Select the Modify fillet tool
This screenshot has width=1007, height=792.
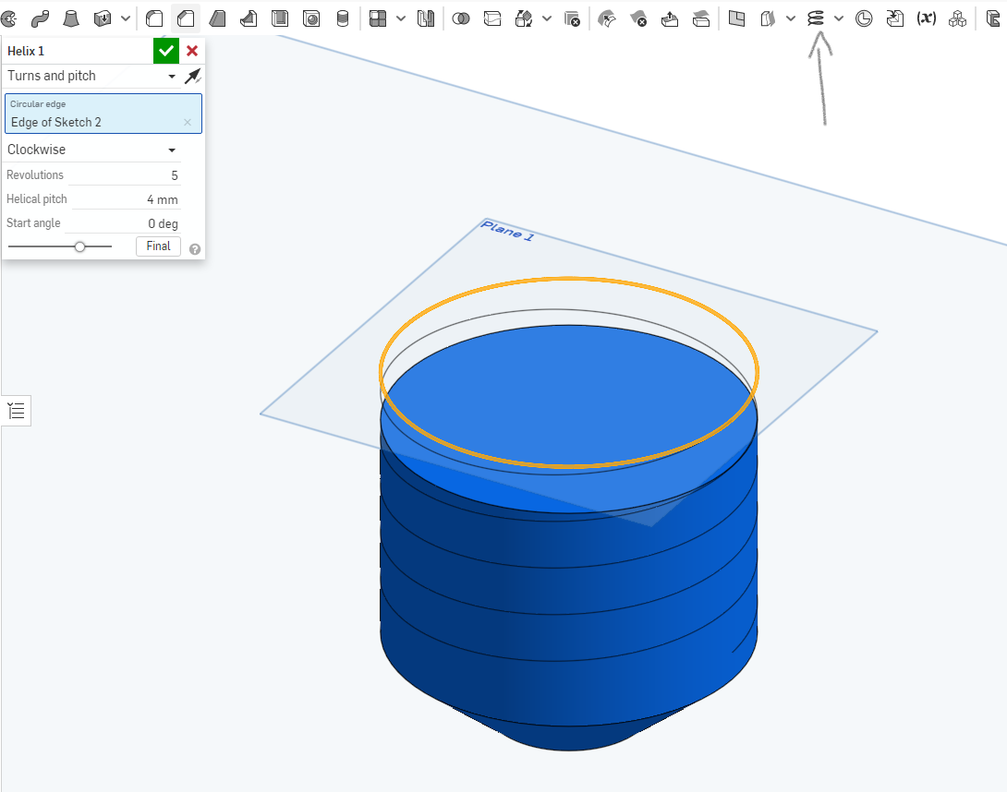click(x=606, y=18)
